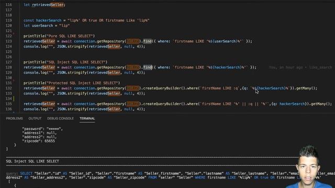Click JSON.stringify on line 129

(x=72, y=73)
